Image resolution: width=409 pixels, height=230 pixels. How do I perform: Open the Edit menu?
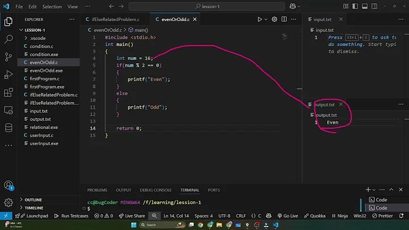coord(32,6)
